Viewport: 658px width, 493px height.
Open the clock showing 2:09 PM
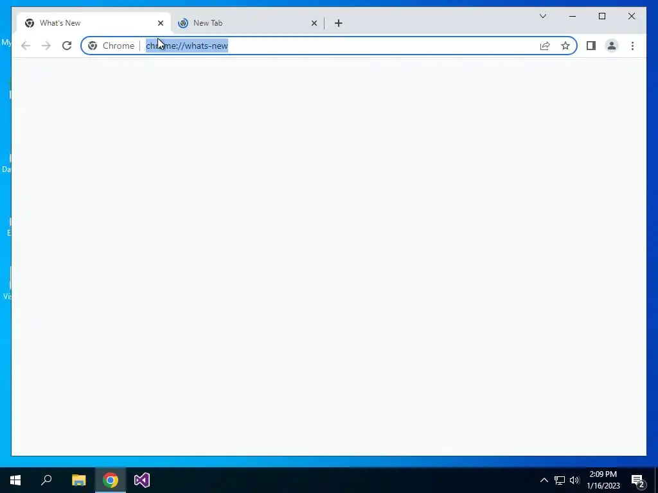click(603, 480)
